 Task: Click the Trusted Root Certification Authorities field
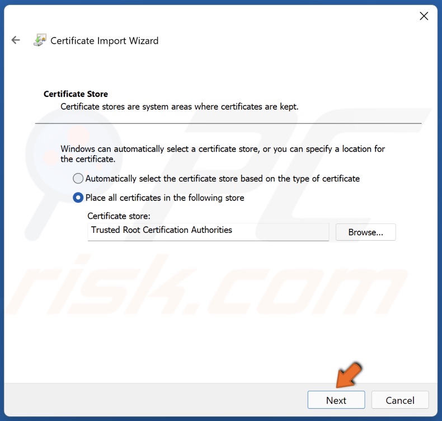coord(208,231)
